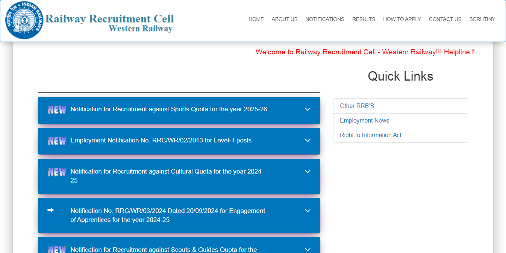Click the Indian Railways logo emblem
506x253 pixels.
click(x=24, y=20)
